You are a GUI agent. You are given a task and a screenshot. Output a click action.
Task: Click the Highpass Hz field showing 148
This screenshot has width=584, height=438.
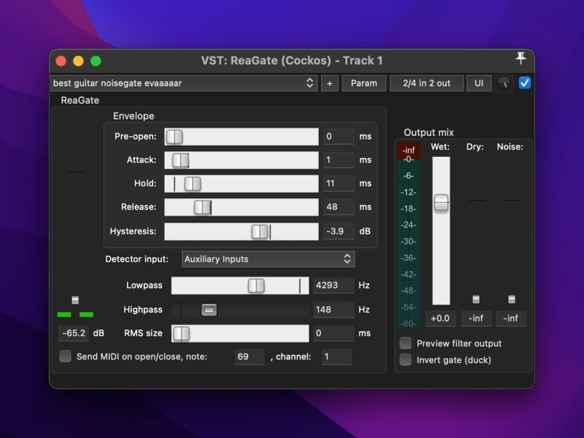tap(333, 309)
